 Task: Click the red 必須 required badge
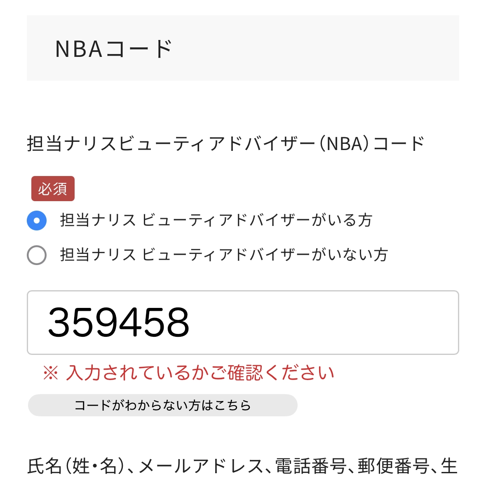point(53,189)
